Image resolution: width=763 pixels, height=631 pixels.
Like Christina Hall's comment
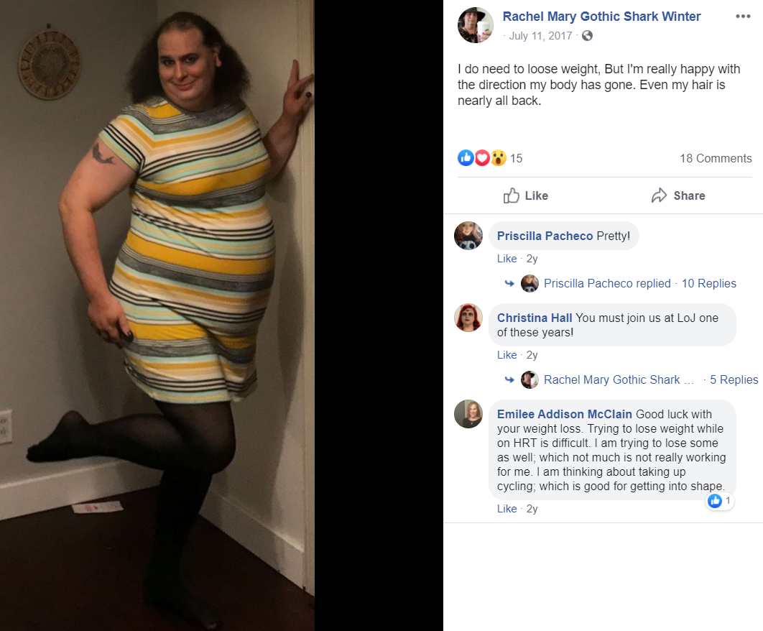[x=507, y=355]
